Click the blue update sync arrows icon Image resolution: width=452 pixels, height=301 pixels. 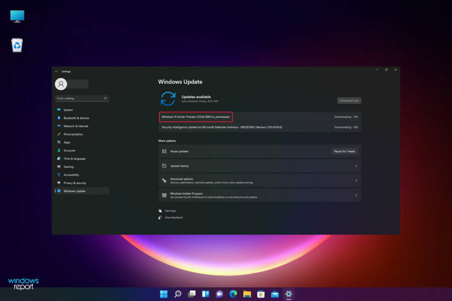[168, 98]
